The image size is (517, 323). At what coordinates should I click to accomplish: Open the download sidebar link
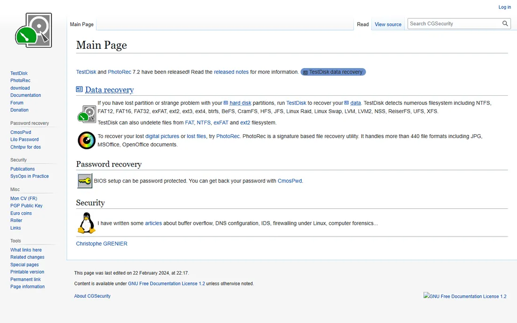click(20, 88)
